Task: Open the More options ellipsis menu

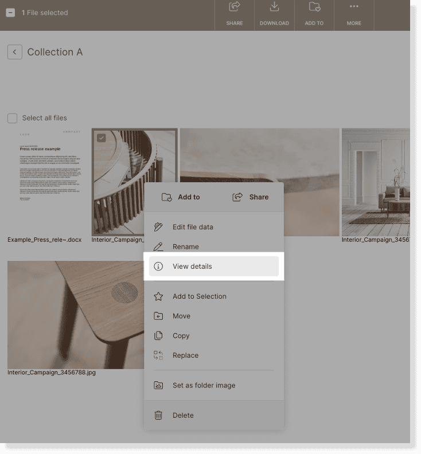Action: pyautogui.click(x=354, y=8)
